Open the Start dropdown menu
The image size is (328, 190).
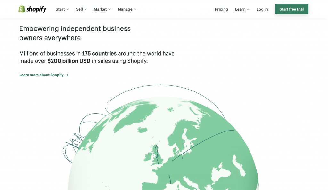[x=60, y=9]
